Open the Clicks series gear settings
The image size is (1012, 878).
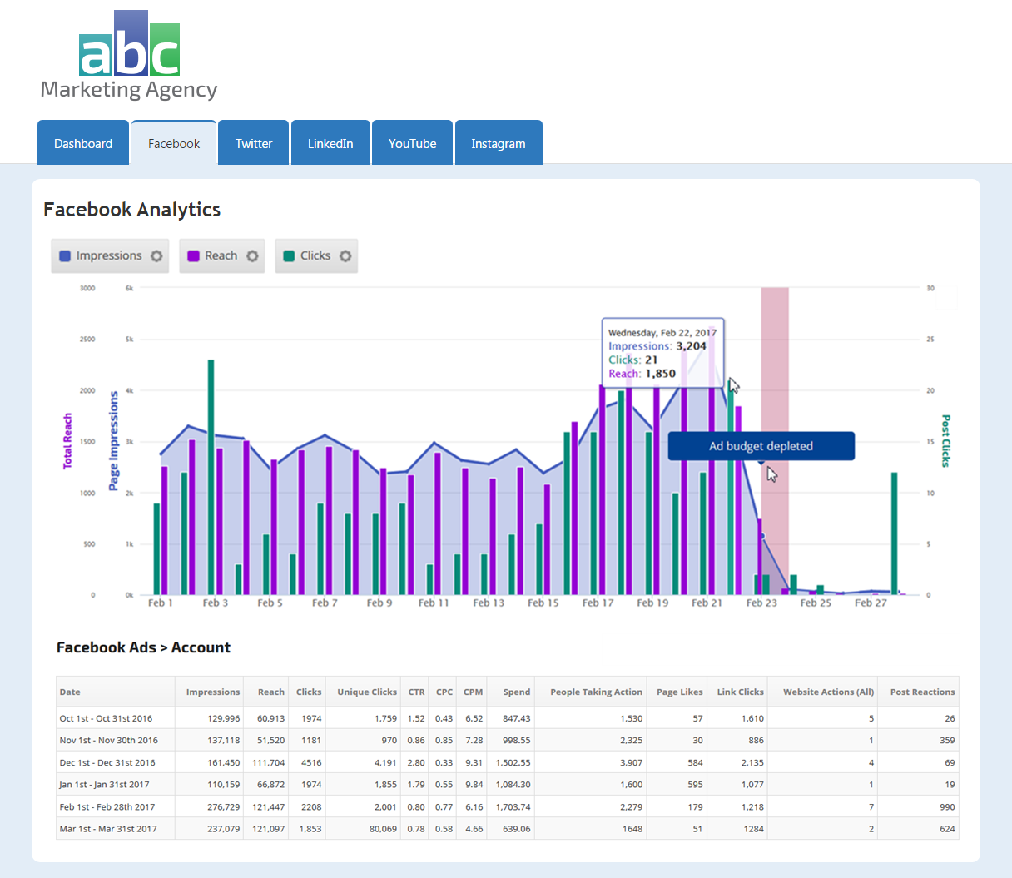(345, 256)
